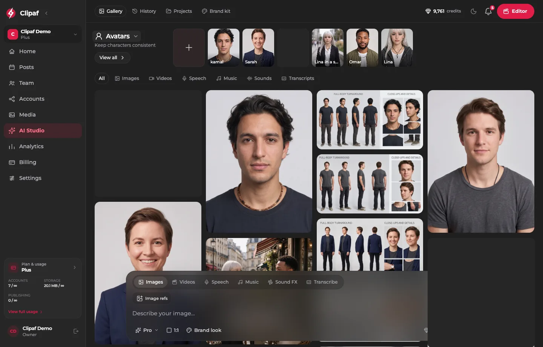543x347 pixels.
Task: Toggle the Brand look option
Action: point(204,330)
